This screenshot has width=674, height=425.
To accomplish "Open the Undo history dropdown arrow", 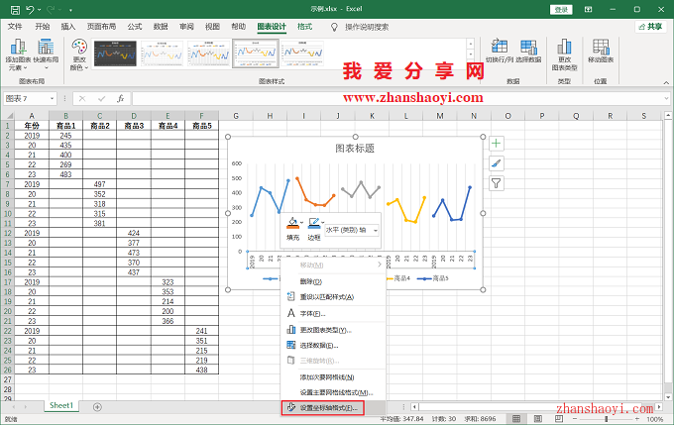I will 39,10.
